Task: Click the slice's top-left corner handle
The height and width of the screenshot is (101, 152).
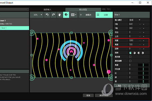Action: tap(32, 33)
